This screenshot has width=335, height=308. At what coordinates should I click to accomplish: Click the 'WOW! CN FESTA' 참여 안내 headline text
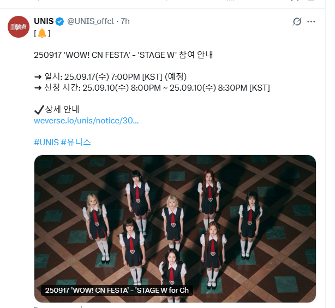coord(123,55)
